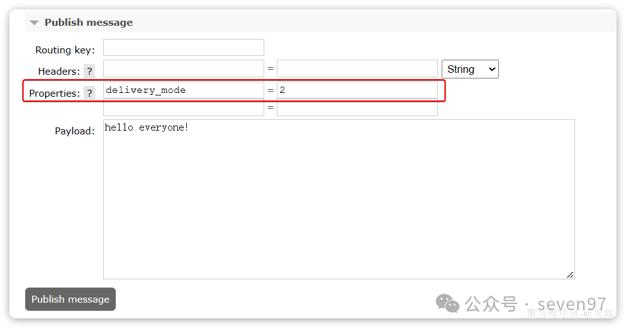626x329 pixels.
Task: Click inside the hello everyone payload textarea
Action: tap(339, 199)
